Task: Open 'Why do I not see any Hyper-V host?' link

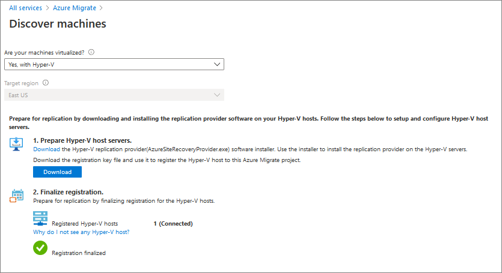Action: (x=81, y=232)
